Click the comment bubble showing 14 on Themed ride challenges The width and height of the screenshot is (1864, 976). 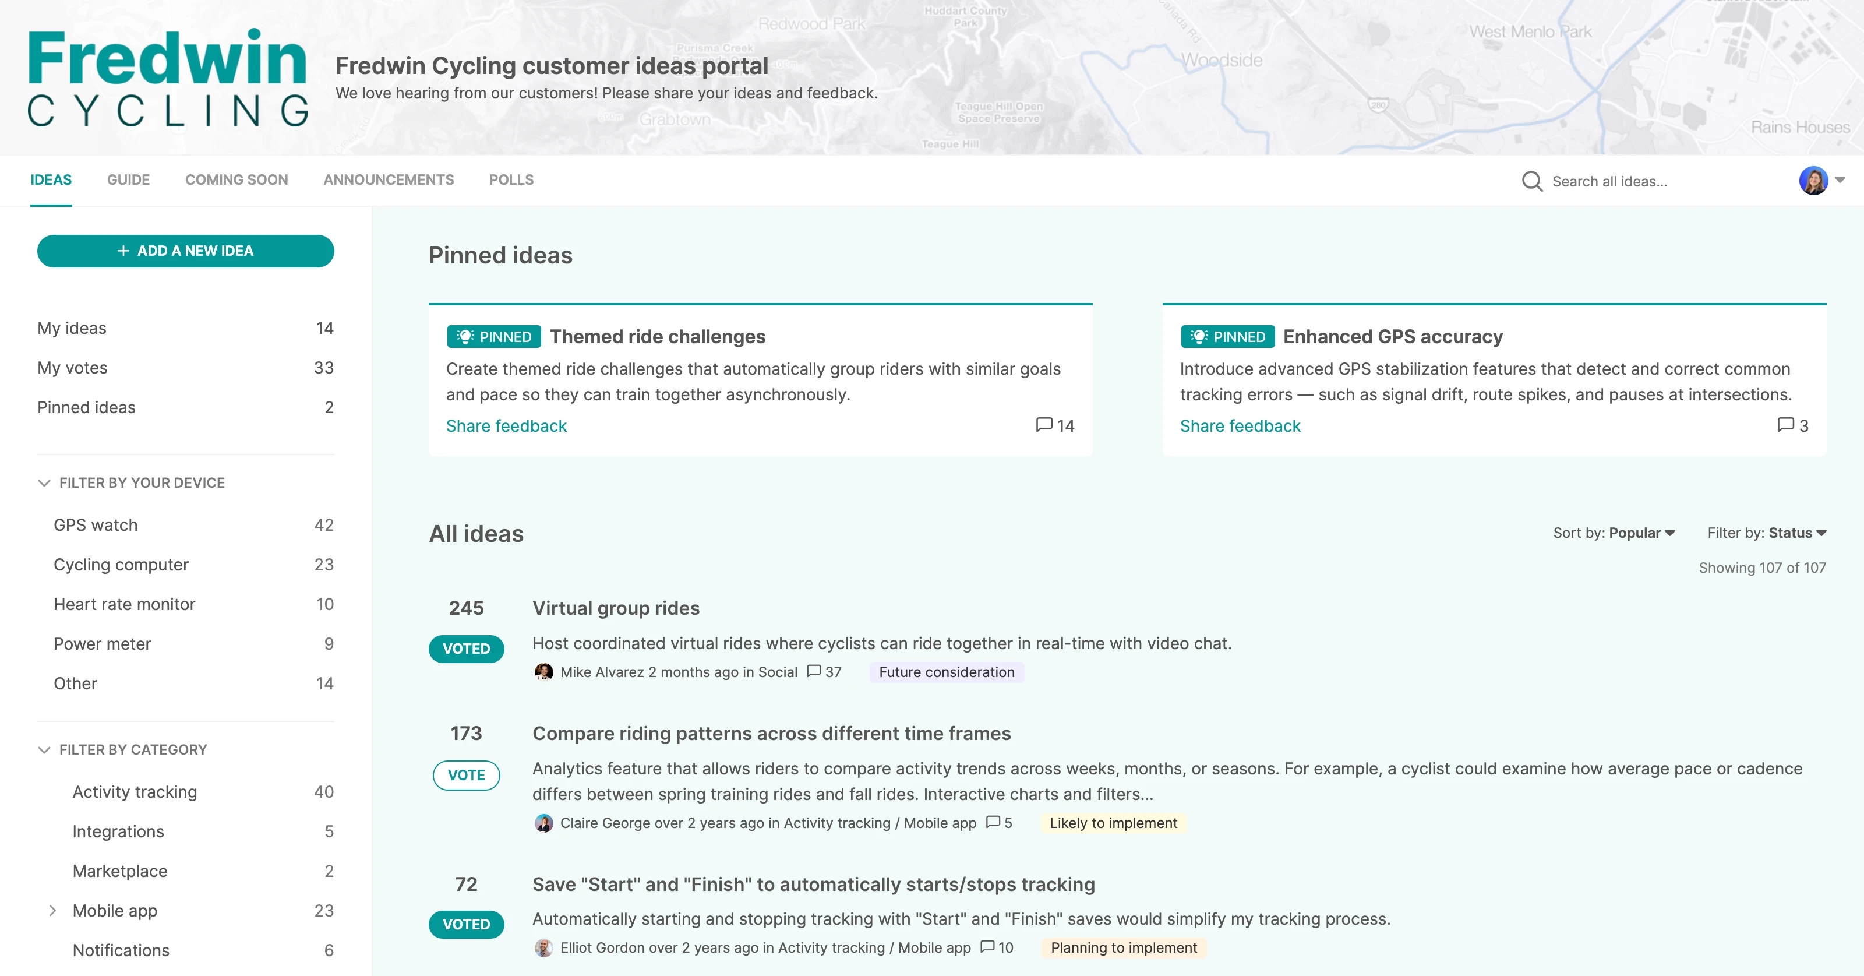1044,426
